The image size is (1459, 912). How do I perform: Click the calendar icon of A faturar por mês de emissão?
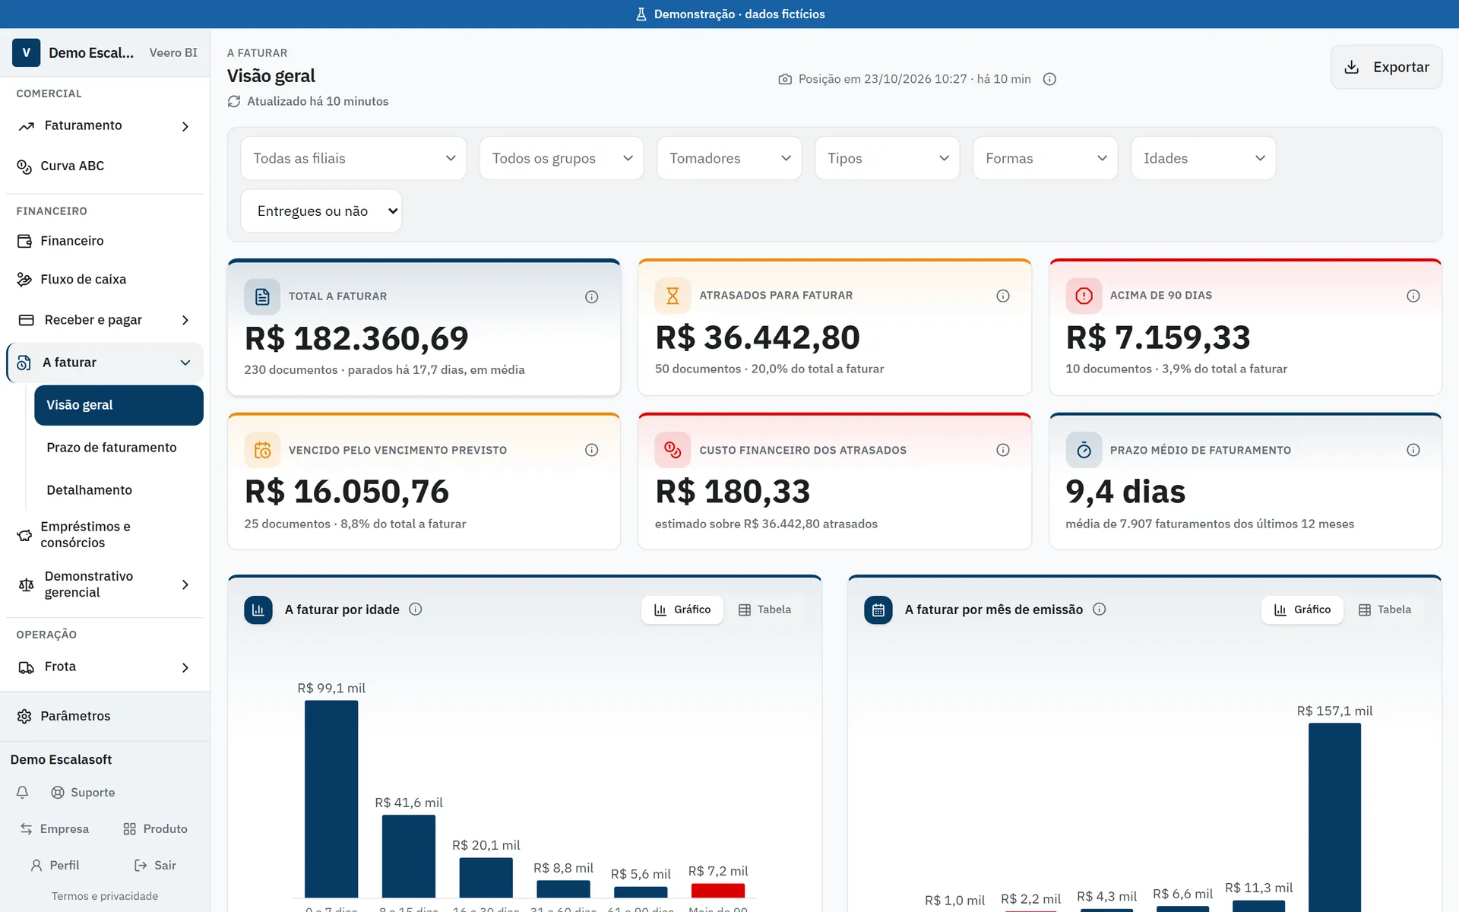pos(878,610)
